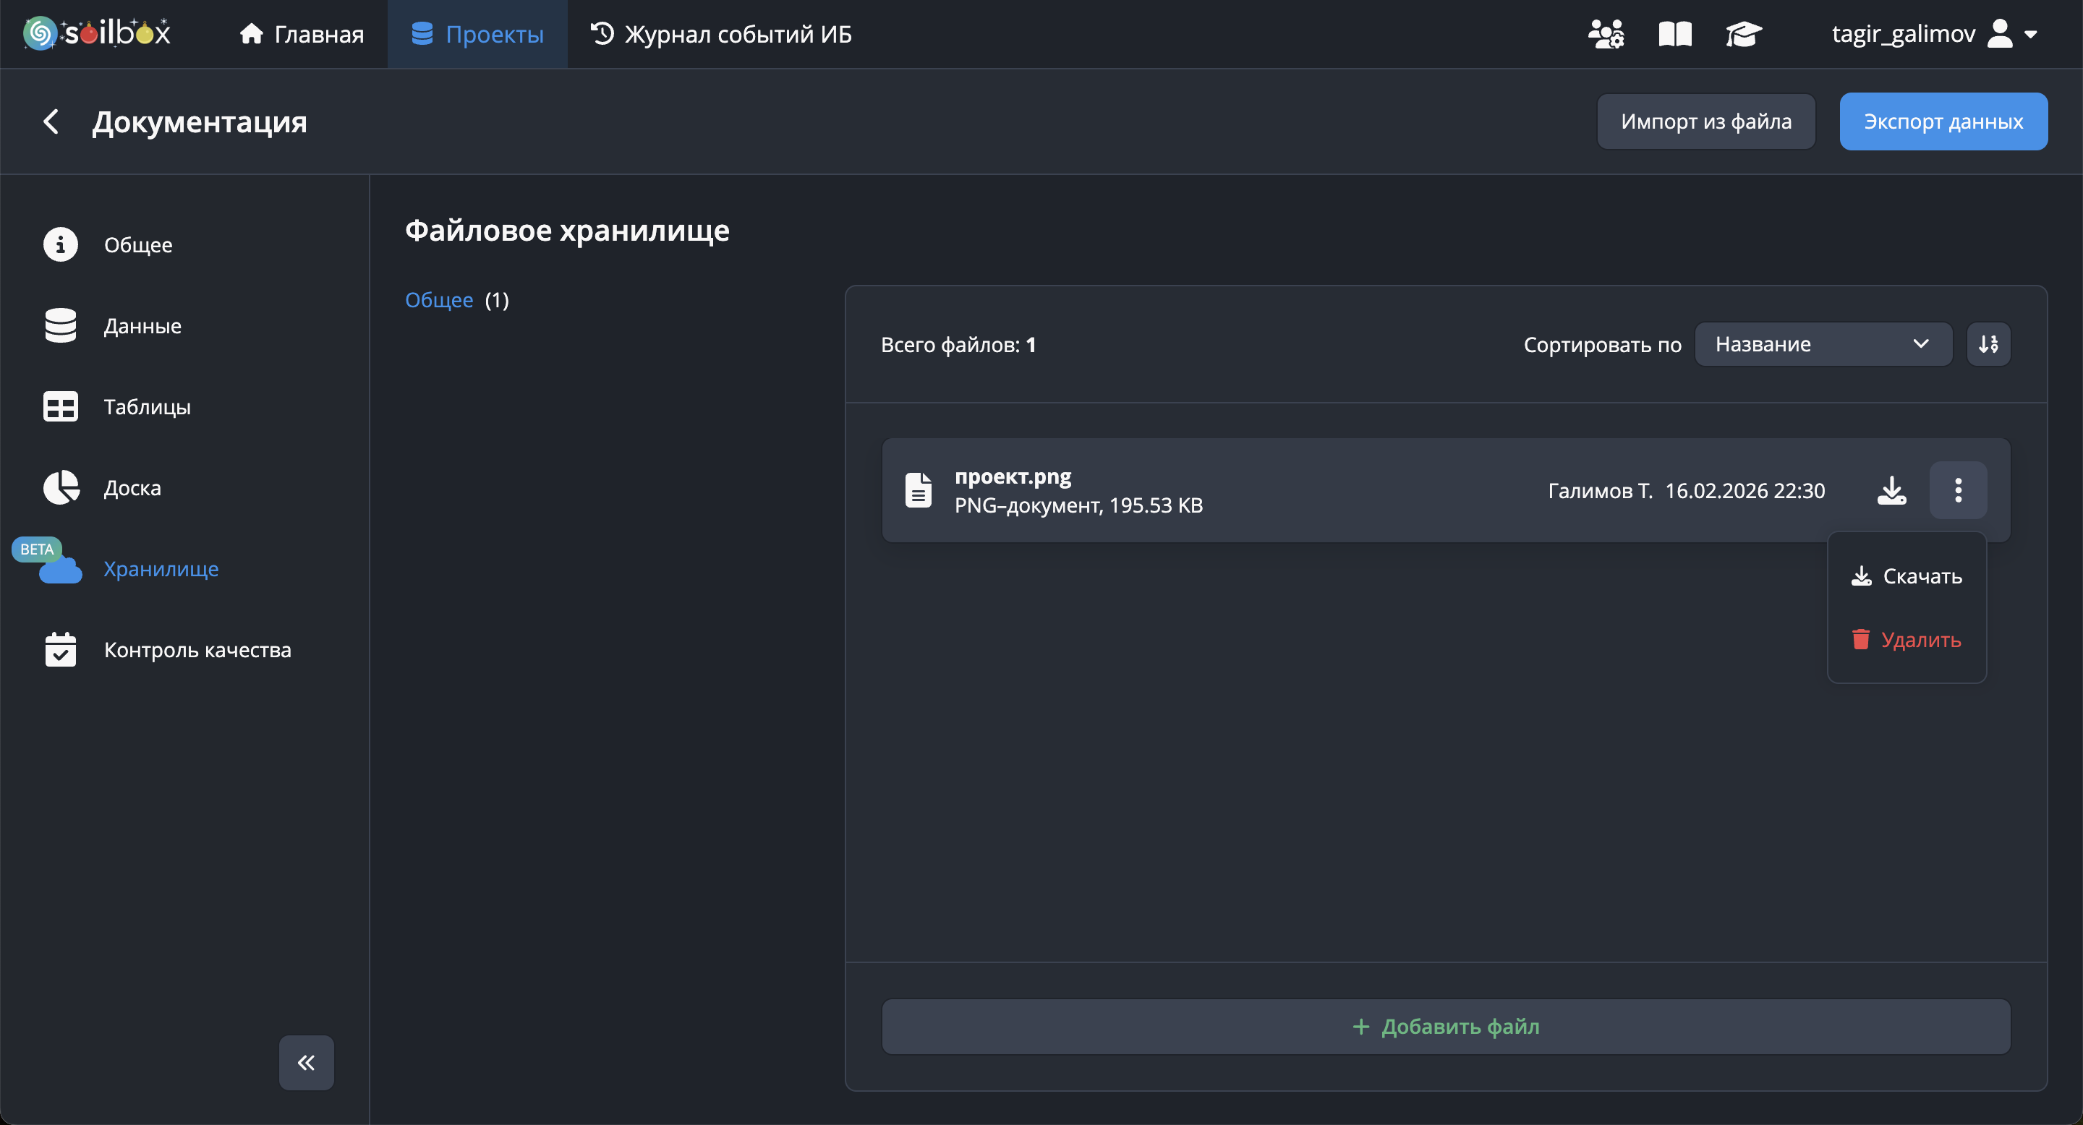
Task: Open the Доска section in sidebar
Action: pyautogui.click(x=132, y=488)
